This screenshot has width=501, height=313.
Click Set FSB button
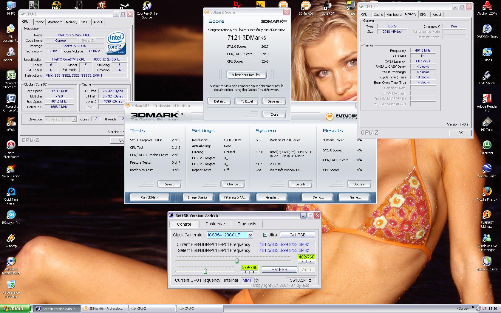click(x=279, y=269)
